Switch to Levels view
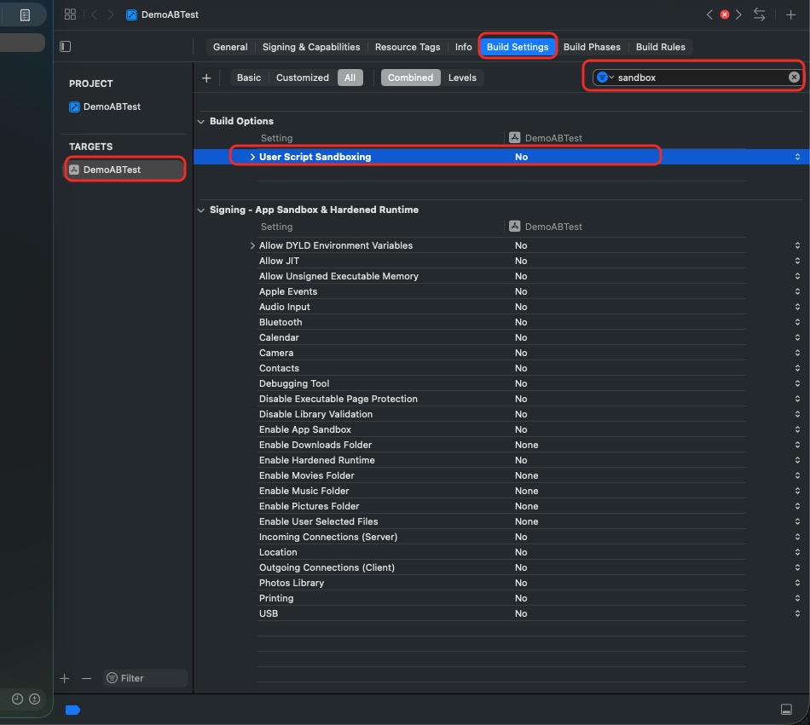Image resolution: width=810 pixels, height=725 pixels. pos(462,78)
